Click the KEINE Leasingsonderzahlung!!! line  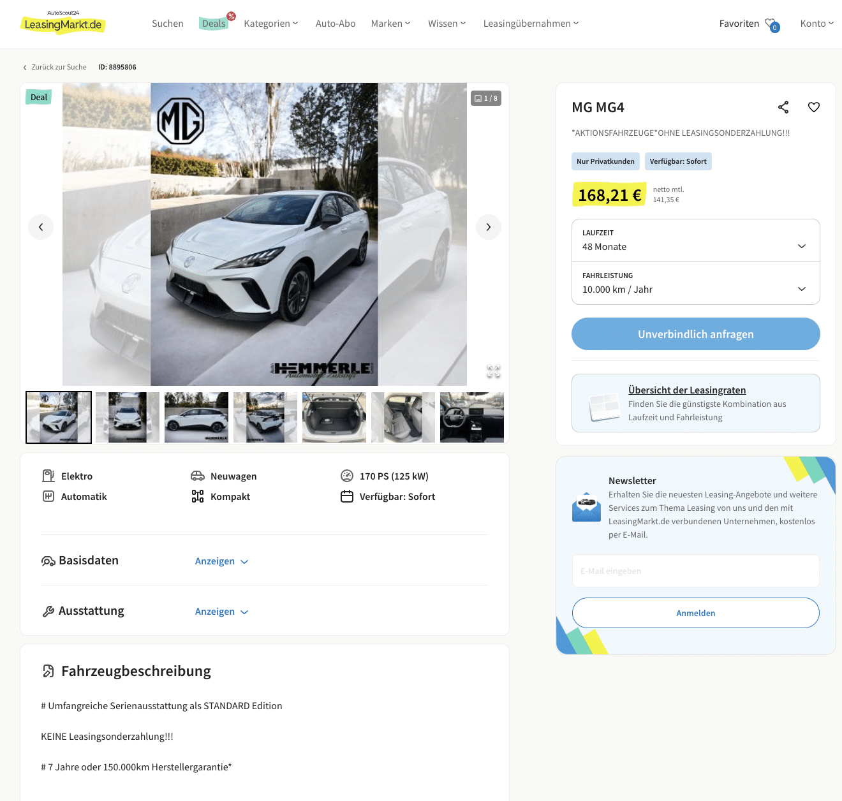(x=107, y=737)
